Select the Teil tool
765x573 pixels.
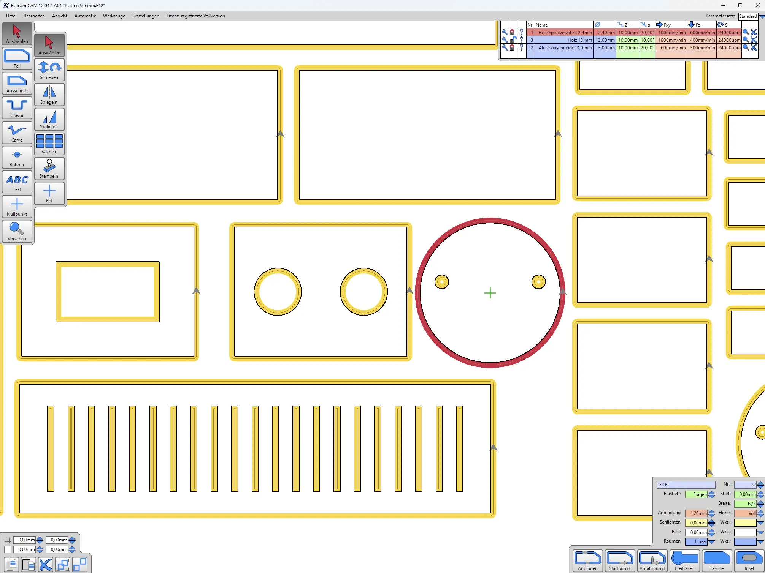[x=17, y=58]
